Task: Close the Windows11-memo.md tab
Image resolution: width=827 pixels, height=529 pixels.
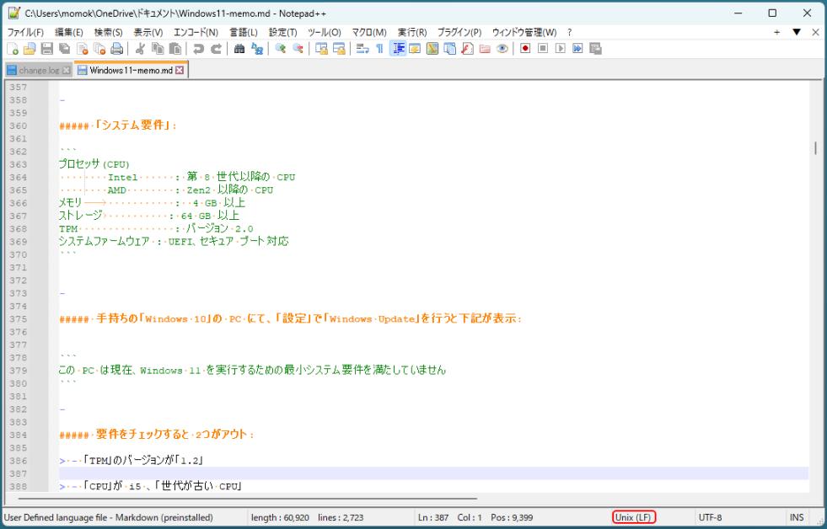Action: 180,70
